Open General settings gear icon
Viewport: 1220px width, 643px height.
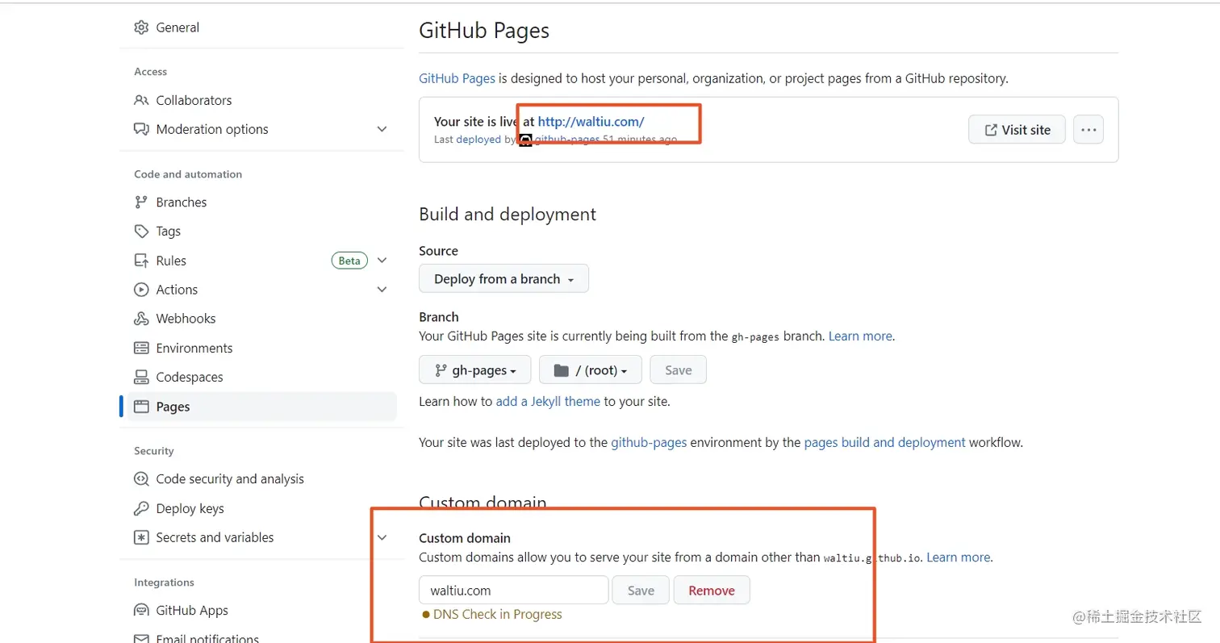click(x=141, y=27)
